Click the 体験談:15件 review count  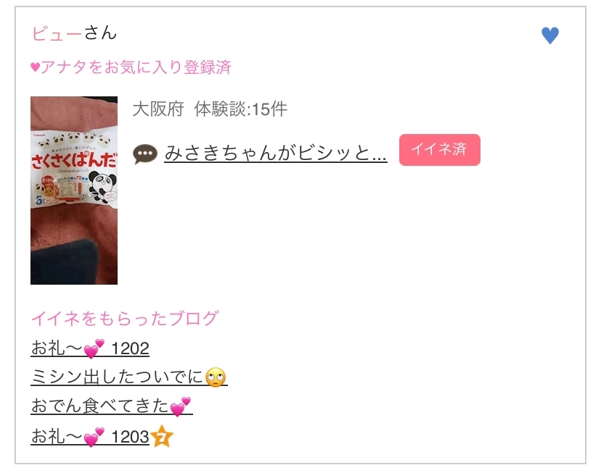coord(241,109)
